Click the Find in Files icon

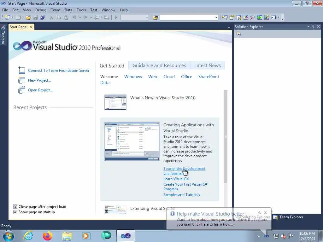pos(155,18)
